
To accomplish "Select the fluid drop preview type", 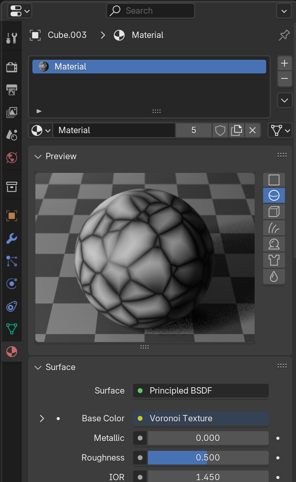I will click(274, 277).
